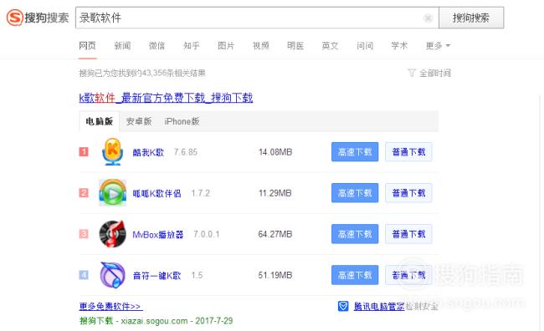This screenshot has width=544, height=331.
Task: Click the 搜狗搜索 search button
Action: coord(471,18)
